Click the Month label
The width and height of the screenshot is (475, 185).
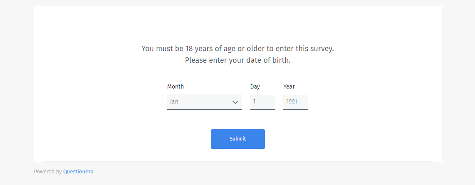[x=175, y=86]
